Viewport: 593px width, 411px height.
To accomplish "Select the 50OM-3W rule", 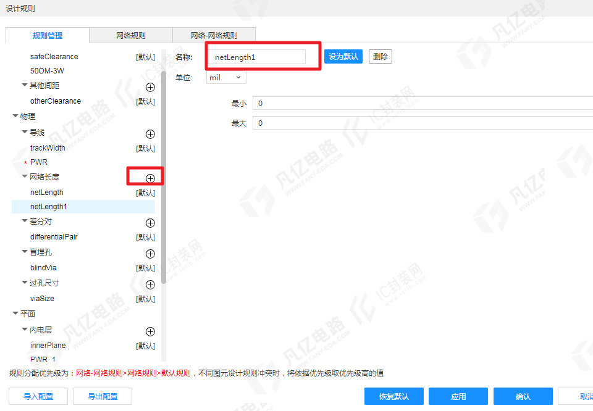I will tap(48, 70).
